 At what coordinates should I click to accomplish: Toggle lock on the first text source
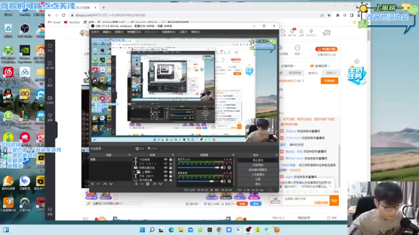pos(171,160)
